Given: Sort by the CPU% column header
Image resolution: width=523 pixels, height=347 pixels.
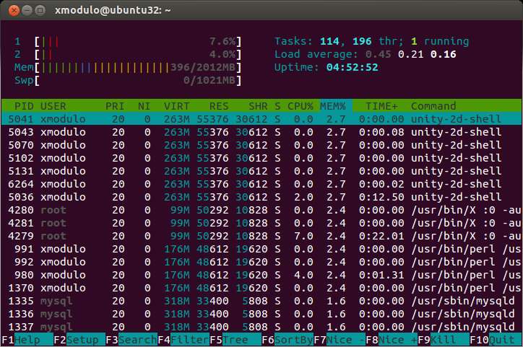Looking at the screenshot, I should tap(300, 106).
